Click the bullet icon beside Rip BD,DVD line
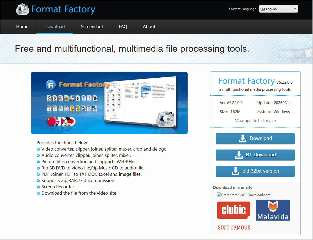The width and height of the screenshot is (313, 240). (x=38, y=168)
